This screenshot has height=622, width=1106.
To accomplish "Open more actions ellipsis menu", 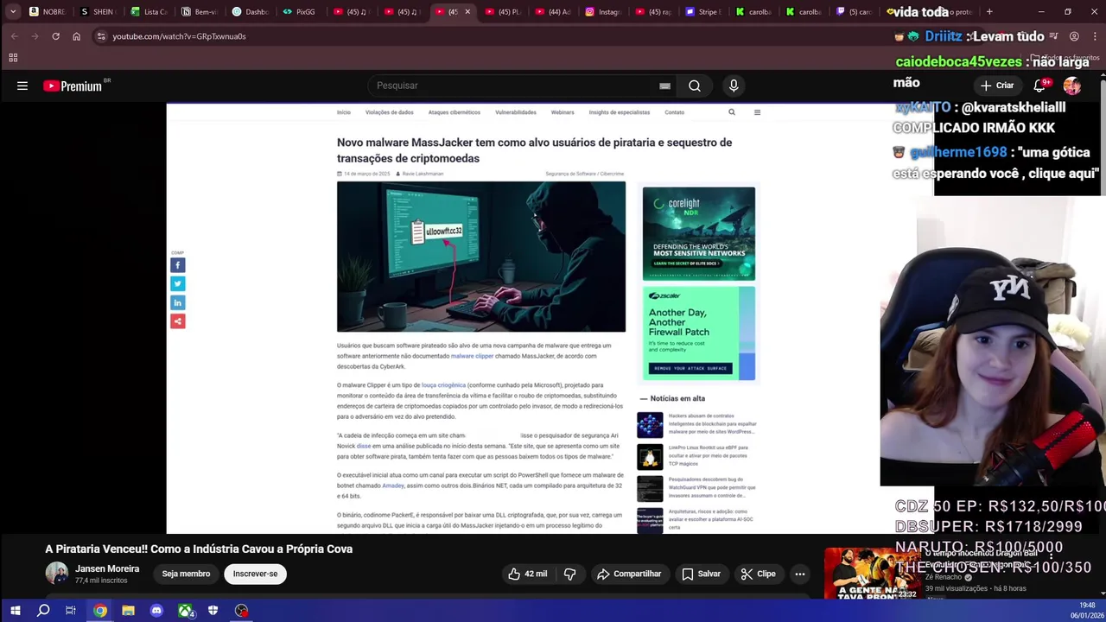I will coord(800,574).
